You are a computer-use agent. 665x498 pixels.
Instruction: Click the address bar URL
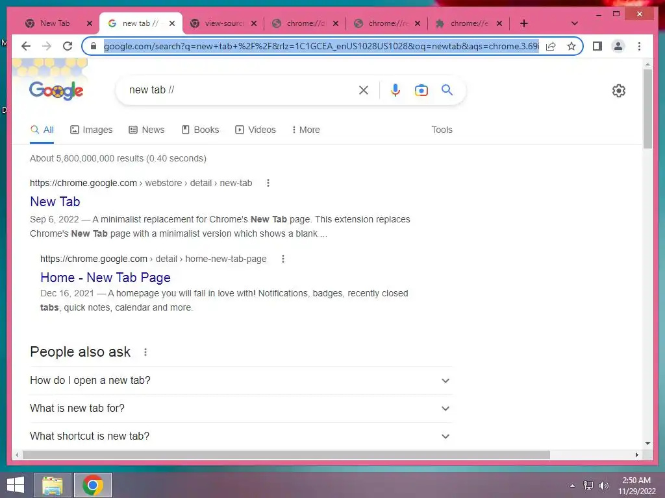321,46
